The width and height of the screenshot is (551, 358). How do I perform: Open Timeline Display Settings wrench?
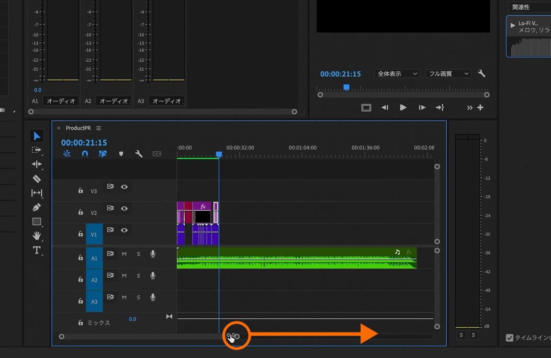139,154
